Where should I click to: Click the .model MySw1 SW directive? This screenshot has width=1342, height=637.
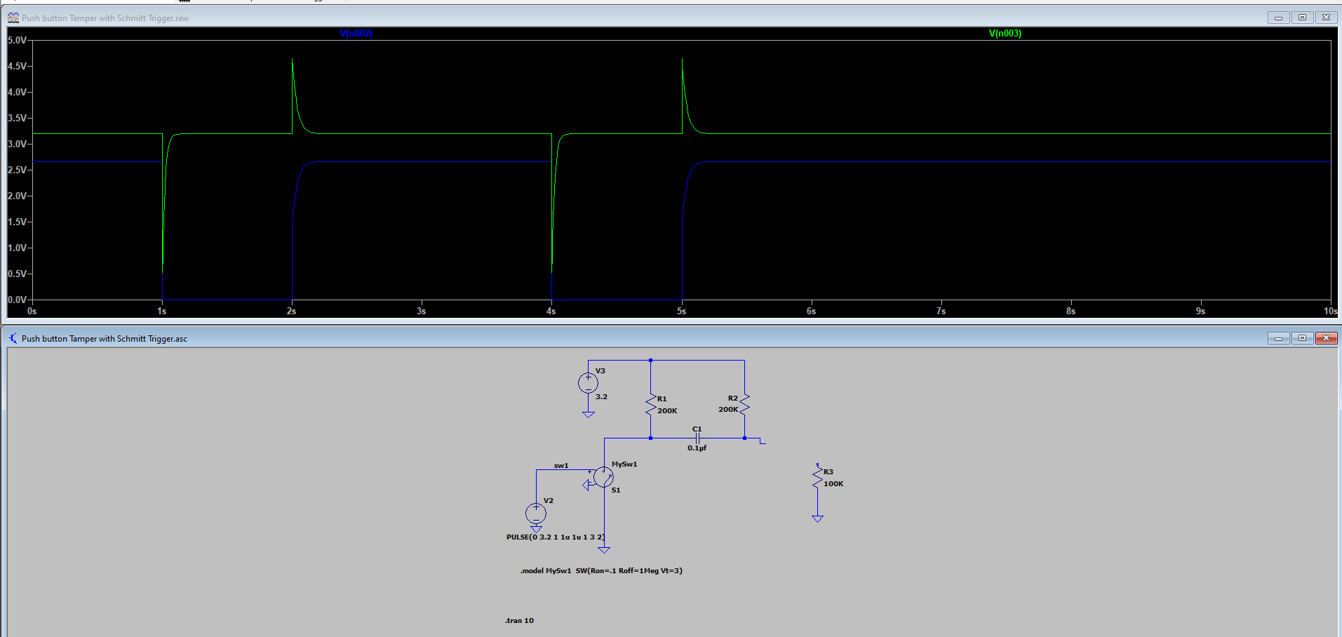601,570
